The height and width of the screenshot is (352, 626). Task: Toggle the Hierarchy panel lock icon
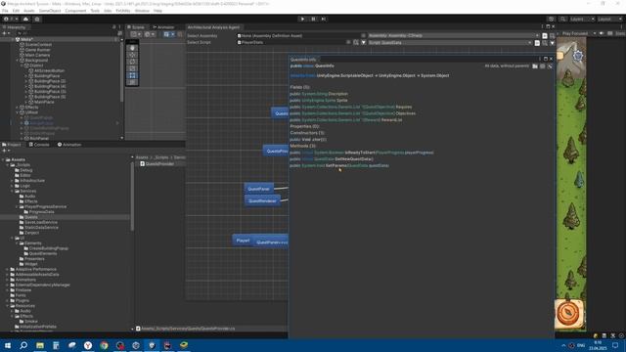(x=114, y=27)
